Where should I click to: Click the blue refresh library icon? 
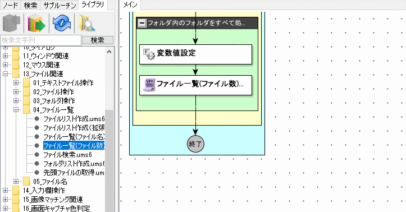pyautogui.click(x=62, y=23)
